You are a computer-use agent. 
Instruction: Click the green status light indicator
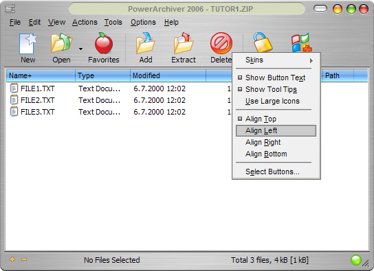click(x=355, y=260)
